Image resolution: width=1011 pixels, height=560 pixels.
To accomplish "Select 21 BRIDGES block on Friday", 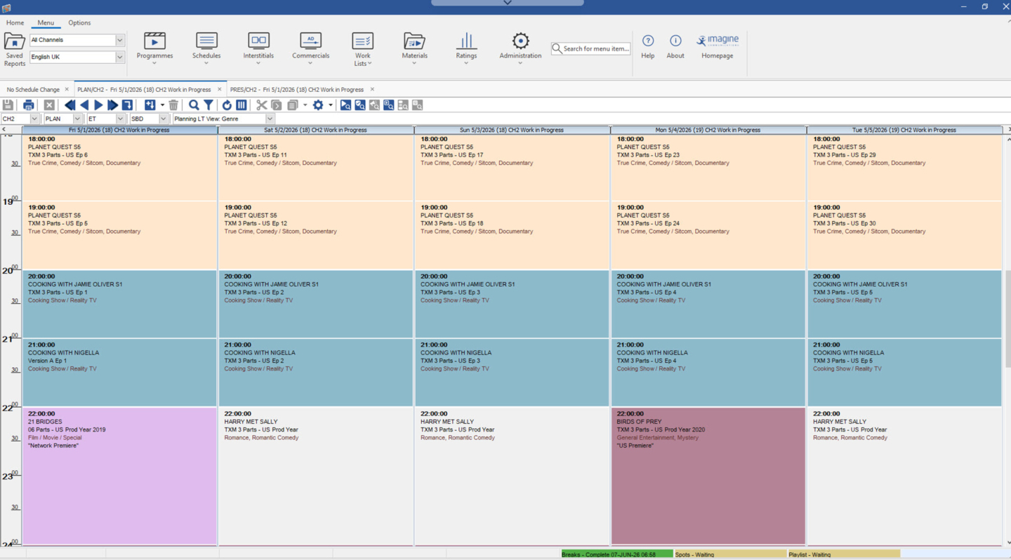I will (x=119, y=476).
